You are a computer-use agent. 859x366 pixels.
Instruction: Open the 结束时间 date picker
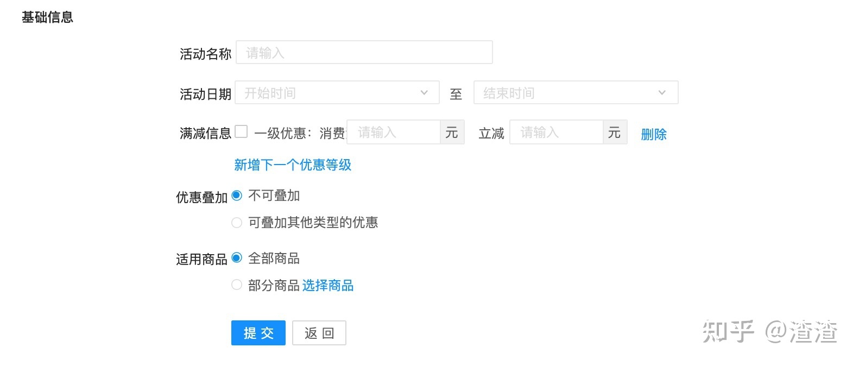(x=576, y=93)
